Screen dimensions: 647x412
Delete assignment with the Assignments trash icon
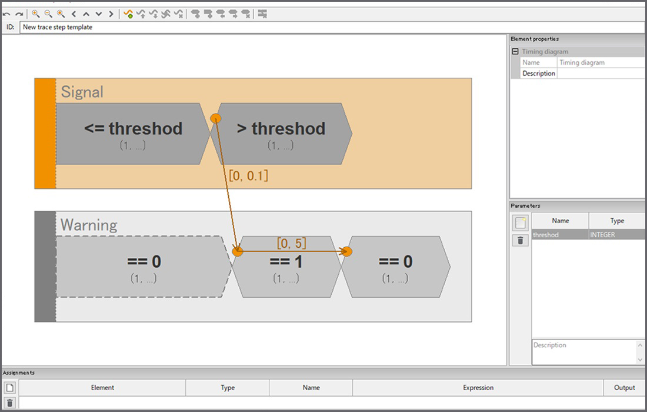point(9,403)
